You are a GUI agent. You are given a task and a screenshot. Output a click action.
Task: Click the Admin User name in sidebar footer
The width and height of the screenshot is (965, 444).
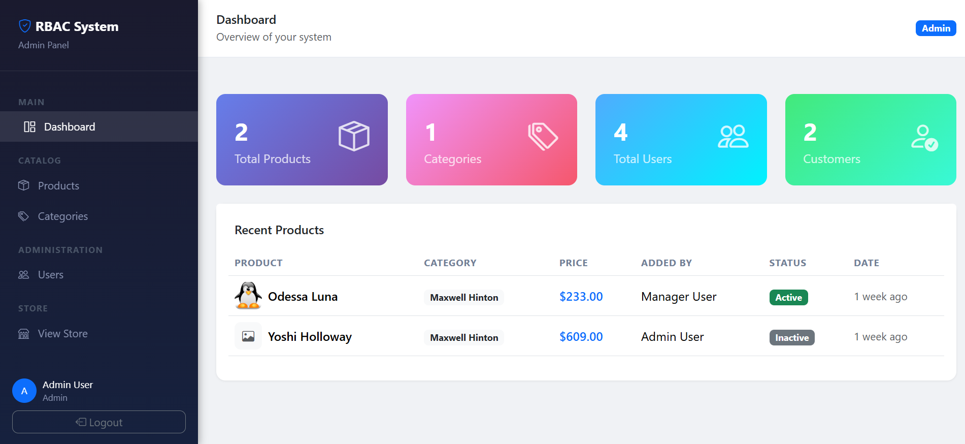68,385
